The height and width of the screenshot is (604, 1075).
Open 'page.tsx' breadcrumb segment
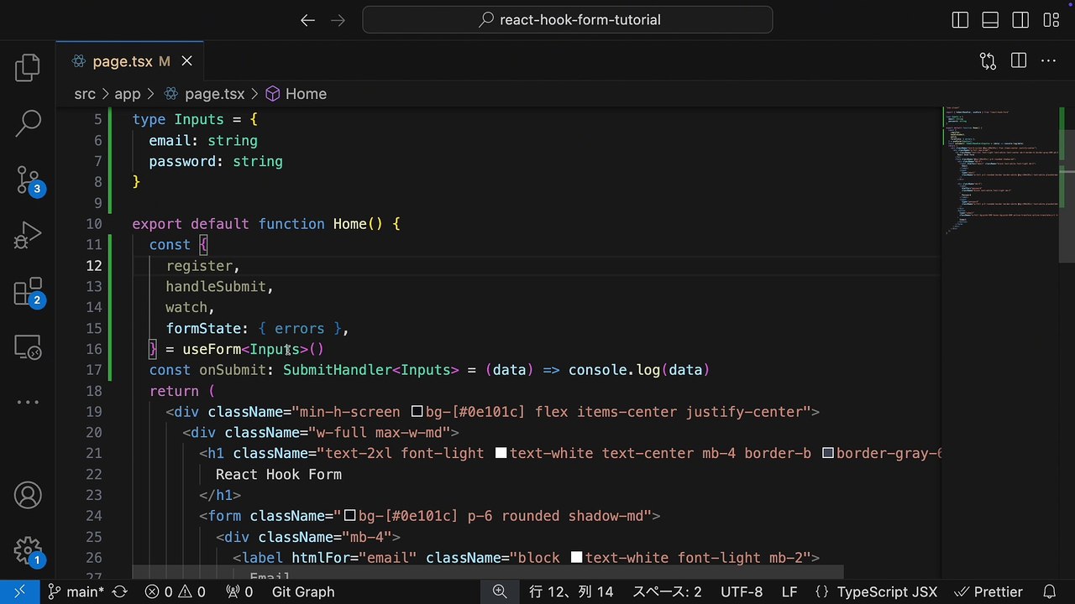point(204,94)
